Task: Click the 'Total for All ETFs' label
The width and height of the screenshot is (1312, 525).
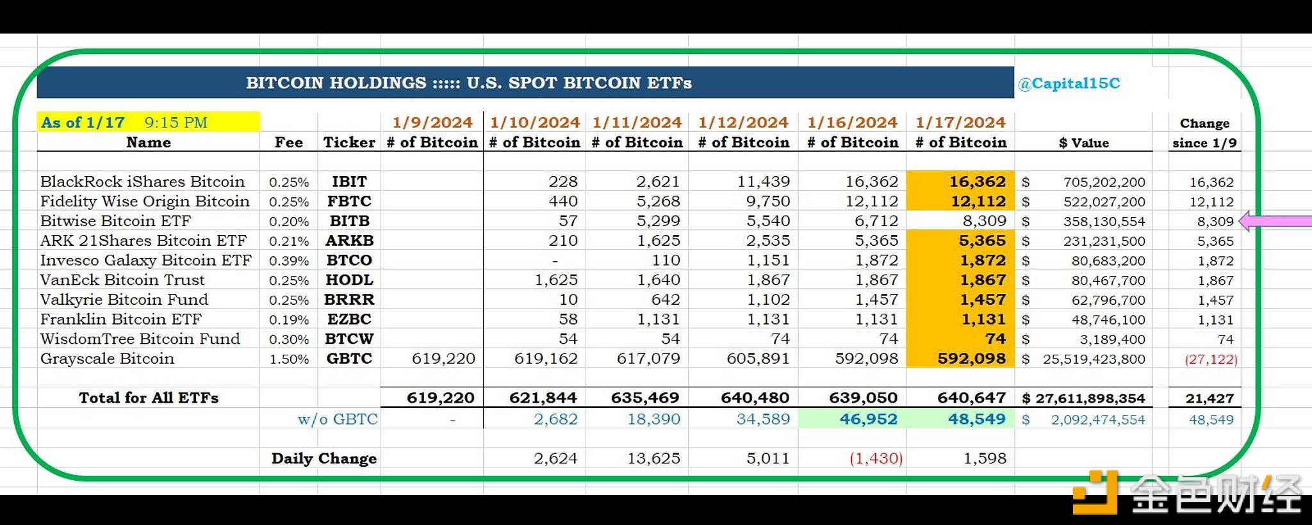Action: [149, 398]
